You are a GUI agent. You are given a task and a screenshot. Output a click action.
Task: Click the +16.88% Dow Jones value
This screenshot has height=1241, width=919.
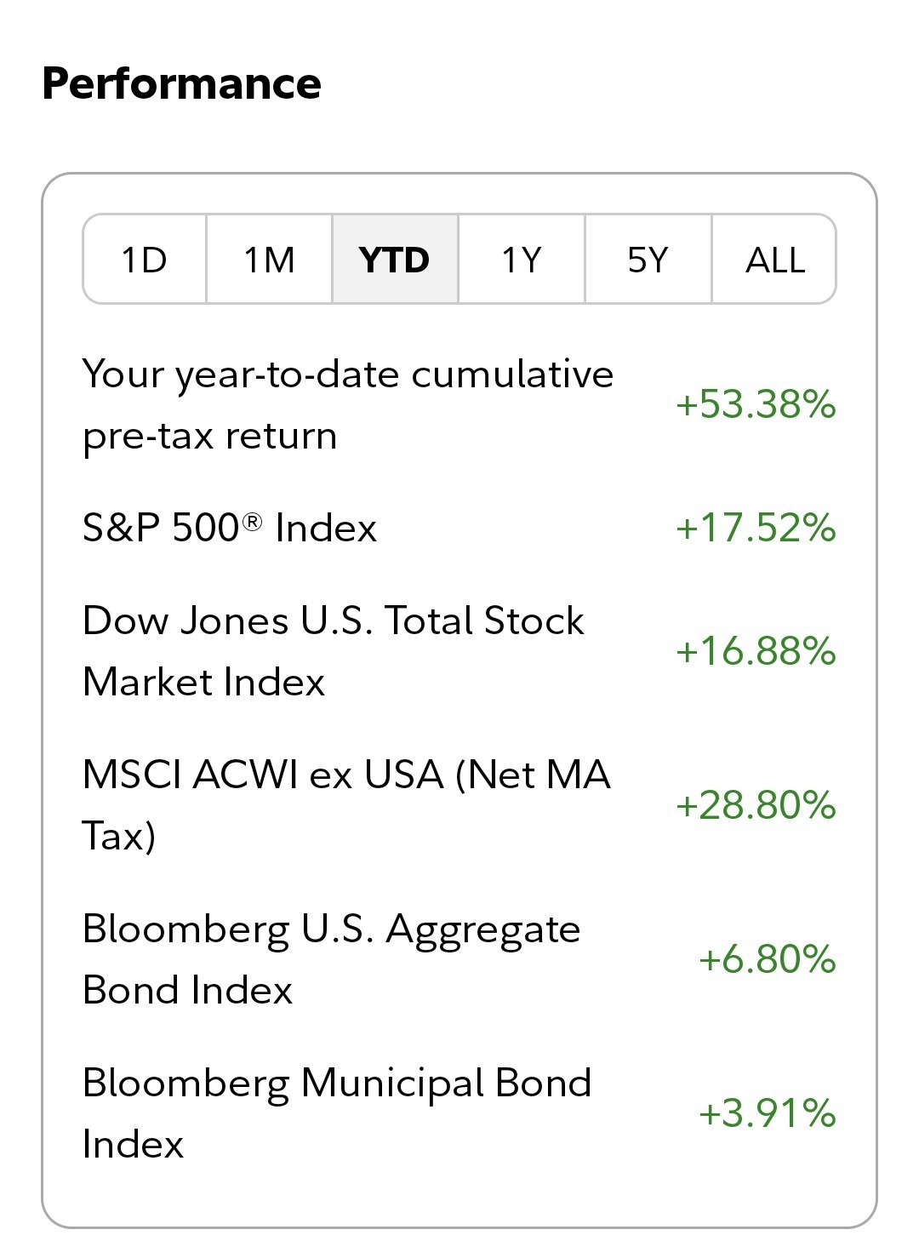[x=756, y=651]
